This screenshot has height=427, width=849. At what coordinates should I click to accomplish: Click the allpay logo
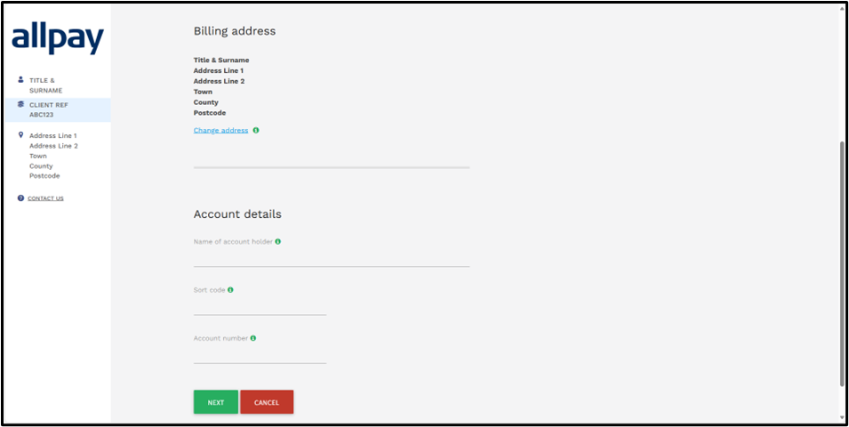point(58,39)
